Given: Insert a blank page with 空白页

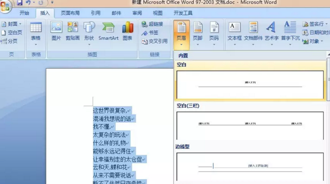Looking at the screenshot, I should (12, 32).
